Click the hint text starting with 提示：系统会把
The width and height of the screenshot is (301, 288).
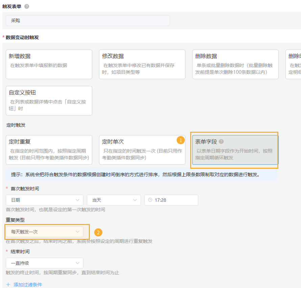135,174
